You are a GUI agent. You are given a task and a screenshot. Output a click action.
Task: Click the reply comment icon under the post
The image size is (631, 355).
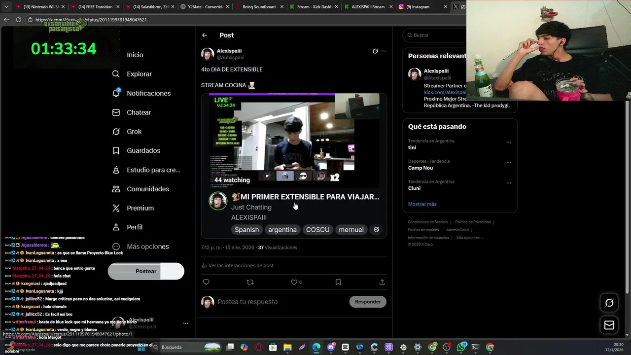206,282
